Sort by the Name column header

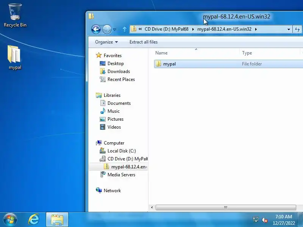(x=196, y=53)
